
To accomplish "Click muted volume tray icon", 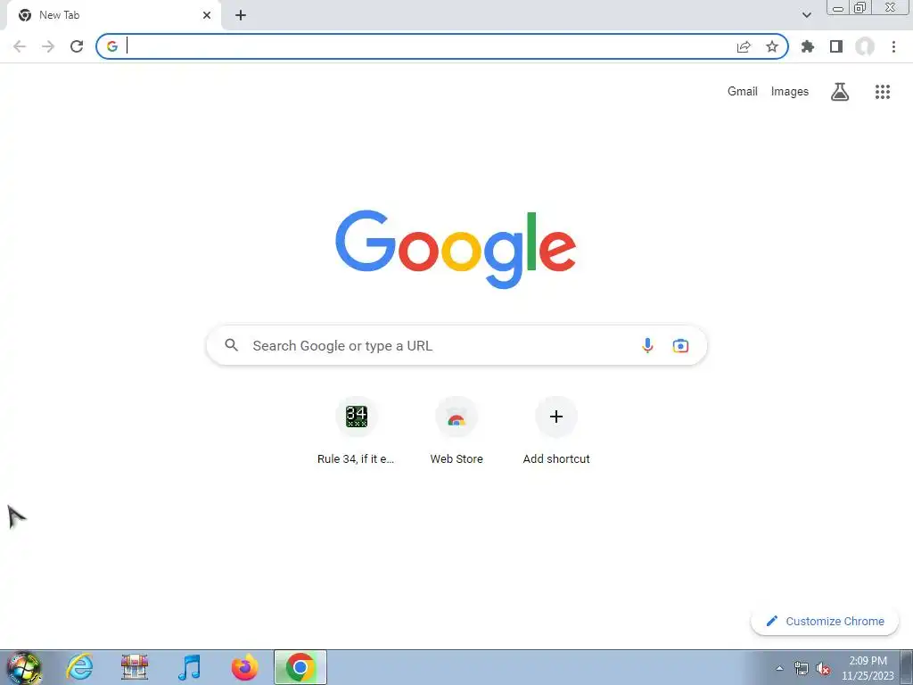I will point(823,668).
